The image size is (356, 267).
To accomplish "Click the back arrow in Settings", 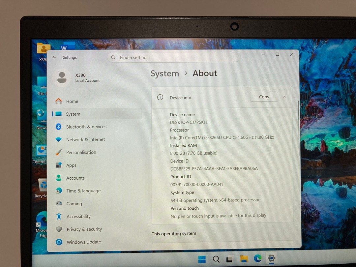I will pyautogui.click(x=54, y=57).
